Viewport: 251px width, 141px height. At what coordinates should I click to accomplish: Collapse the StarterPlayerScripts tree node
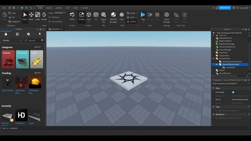216,64
